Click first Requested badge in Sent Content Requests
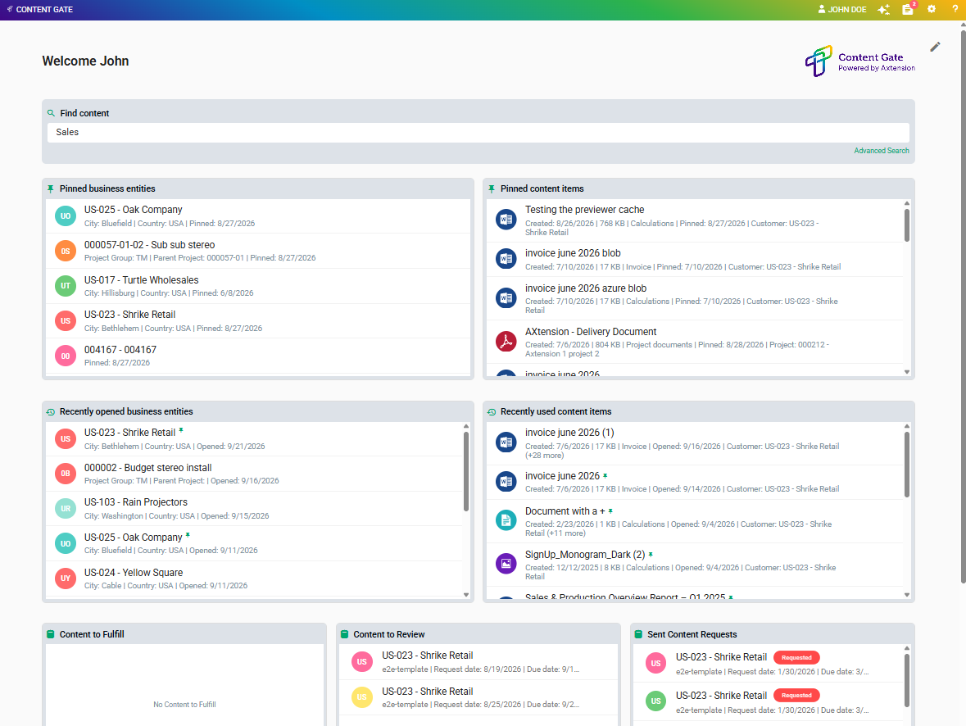This screenshot has width=966, height=726. [796, 658]
